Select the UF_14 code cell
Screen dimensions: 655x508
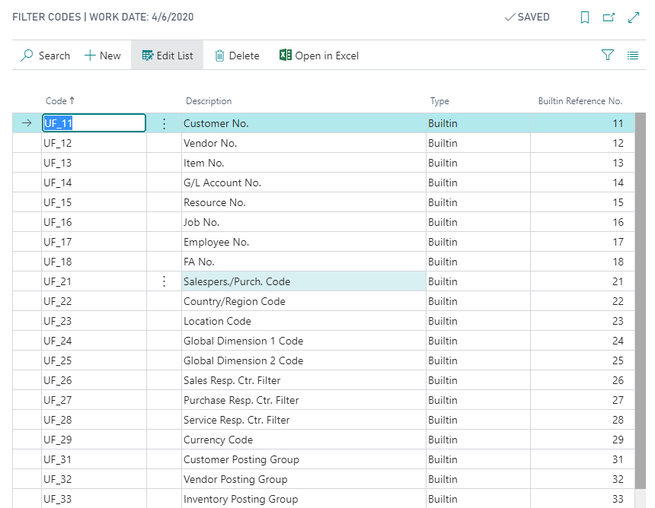tap(94, 183)
